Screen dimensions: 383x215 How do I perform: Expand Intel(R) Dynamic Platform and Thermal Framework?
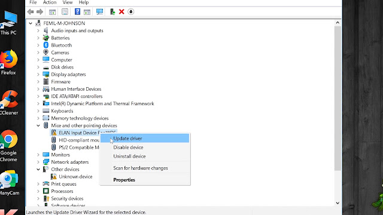point(38,104)
